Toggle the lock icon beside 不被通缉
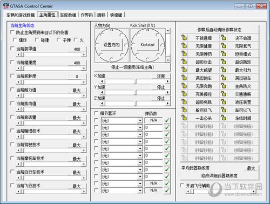The width and height of the screenshot is (270, 204). [x=184, y=38]
